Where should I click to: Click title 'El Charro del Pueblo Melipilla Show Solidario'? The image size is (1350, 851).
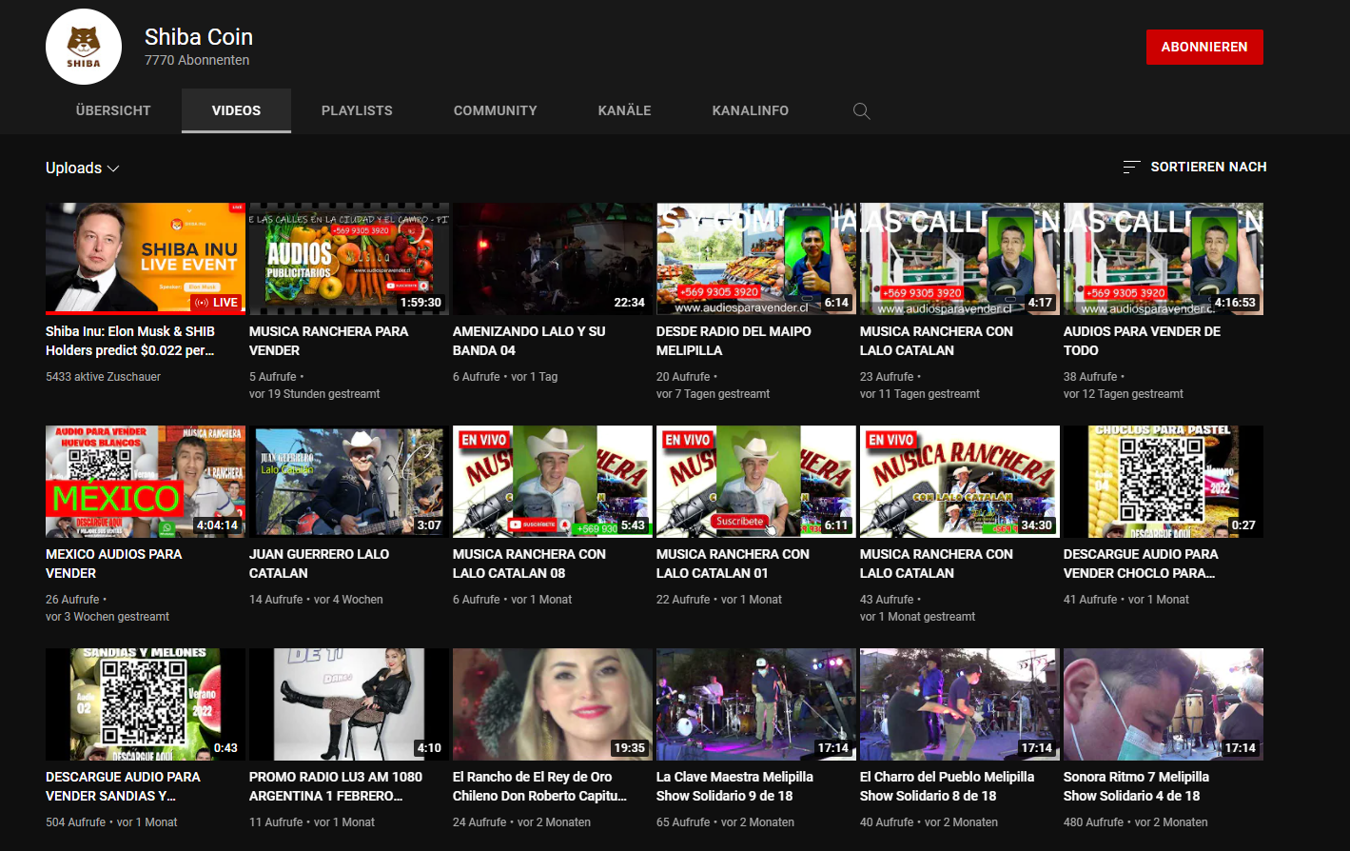947,786
